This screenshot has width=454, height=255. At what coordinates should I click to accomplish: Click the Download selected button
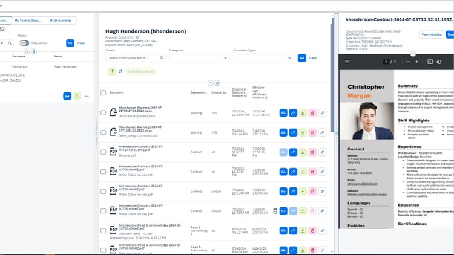[141, 71]
